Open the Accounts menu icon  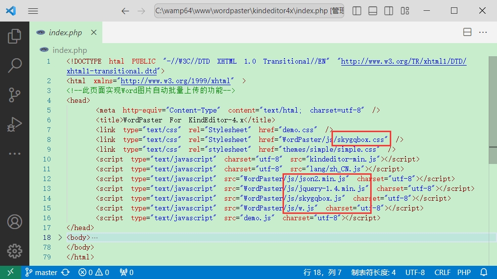pos(15,222)
